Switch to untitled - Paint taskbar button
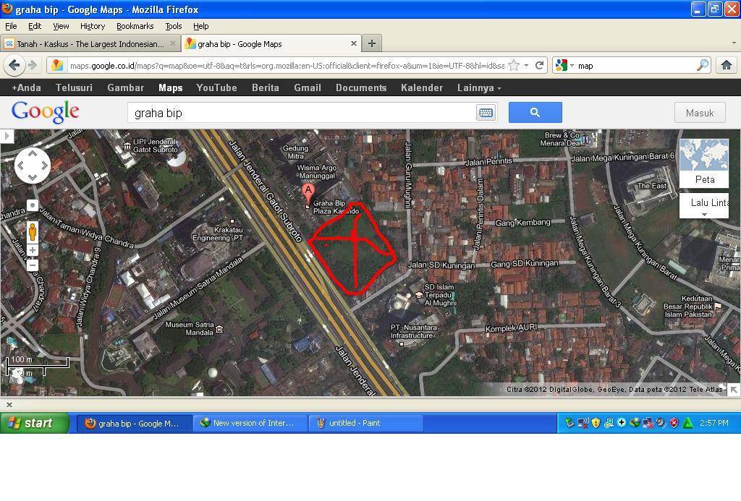The height and width of the screenshot is (501, 741). [365, 423]
